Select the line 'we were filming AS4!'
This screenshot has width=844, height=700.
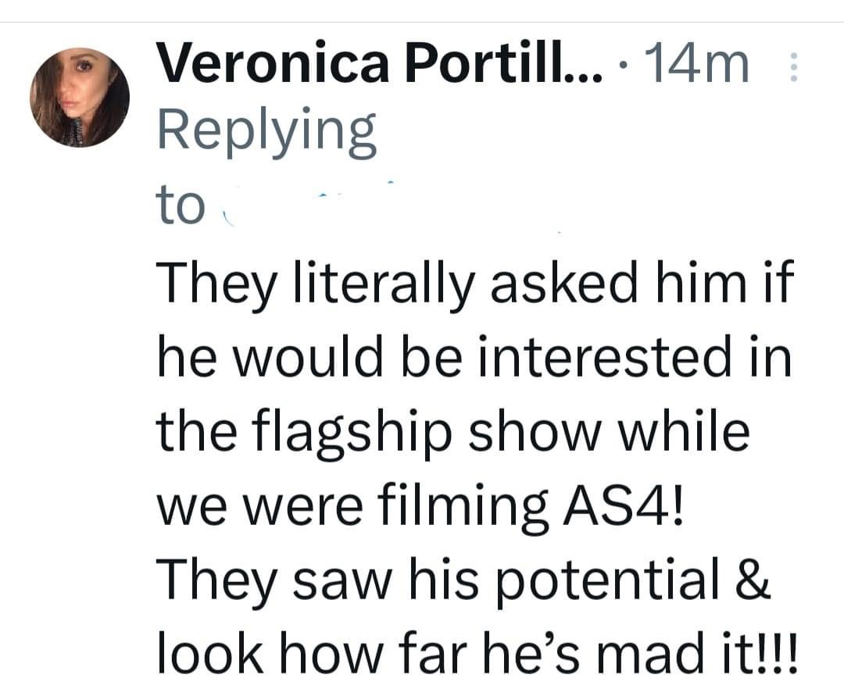[x=420, y=505]
